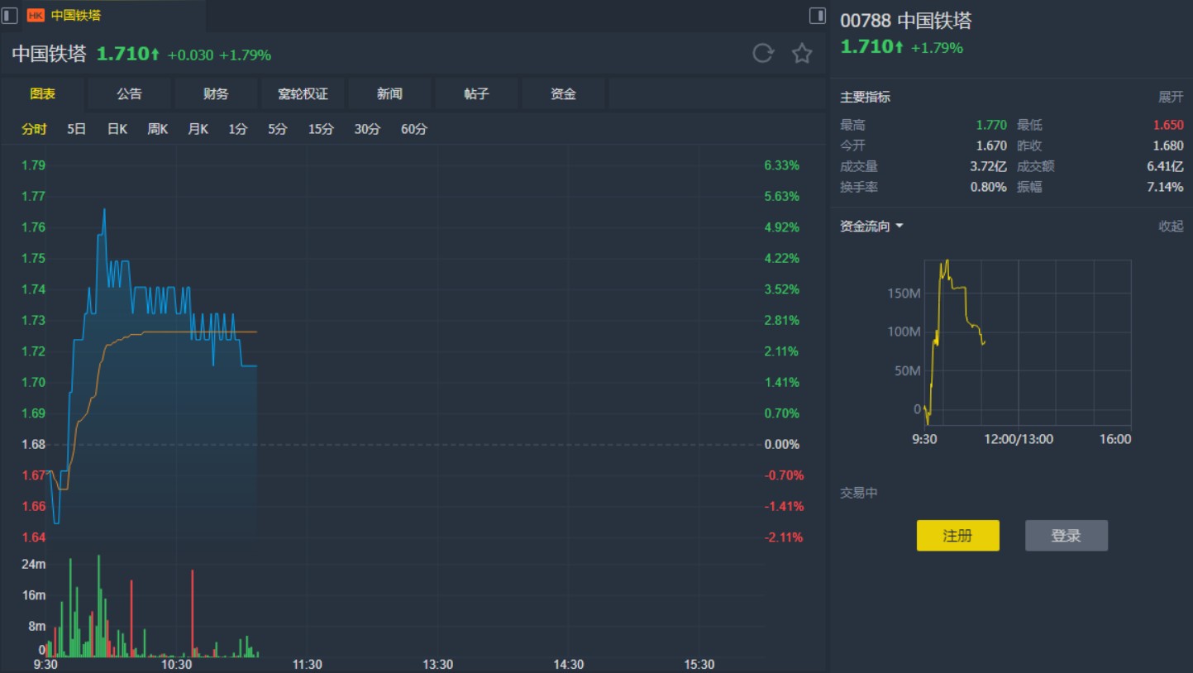Click the 0.00% baseline label on chart

[x=782, y=445]
